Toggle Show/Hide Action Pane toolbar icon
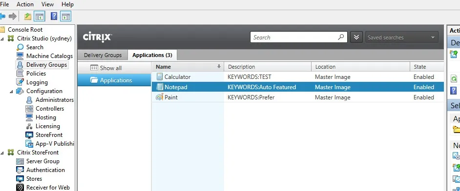The height and width of the screenshot is (191, 460). [x=66, y=17]
